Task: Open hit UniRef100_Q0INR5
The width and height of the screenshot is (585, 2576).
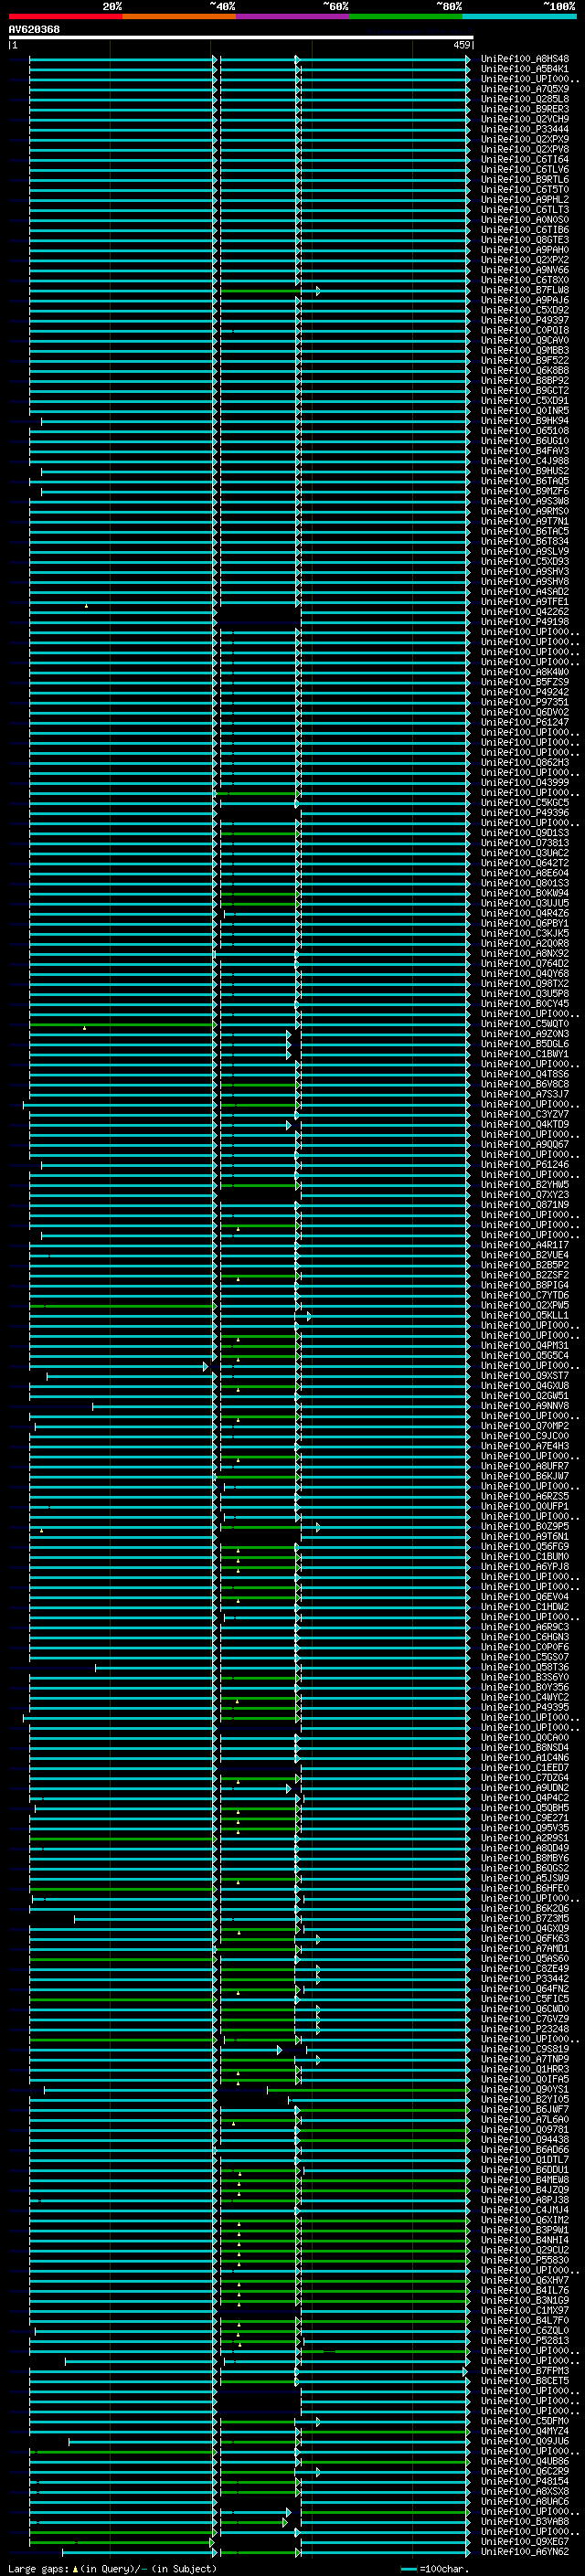Action: [525, 411]
